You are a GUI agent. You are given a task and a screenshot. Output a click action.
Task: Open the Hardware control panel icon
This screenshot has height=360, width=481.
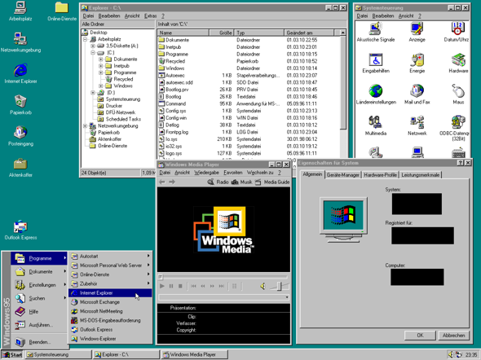pyautogui.click(x=458, y=63)
